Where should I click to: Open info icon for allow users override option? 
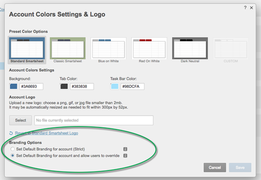(125, 156)
